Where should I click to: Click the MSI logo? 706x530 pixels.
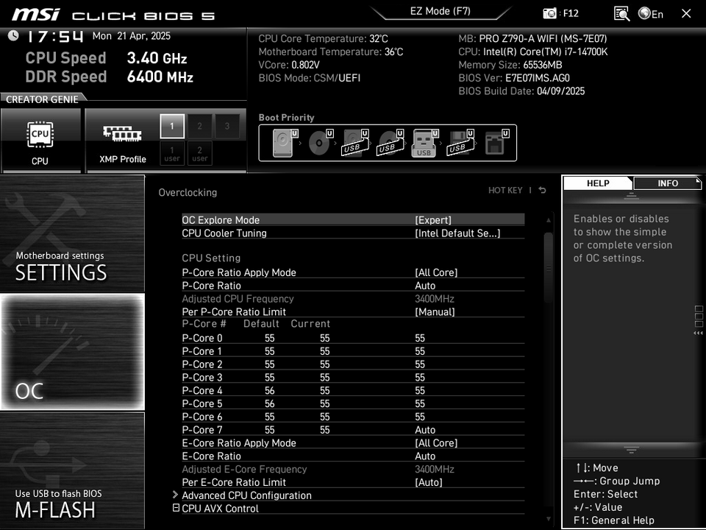tap(35, 15)
